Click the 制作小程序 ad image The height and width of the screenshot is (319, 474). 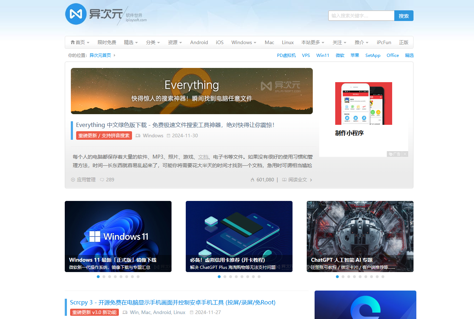click(x=364, y=103)
